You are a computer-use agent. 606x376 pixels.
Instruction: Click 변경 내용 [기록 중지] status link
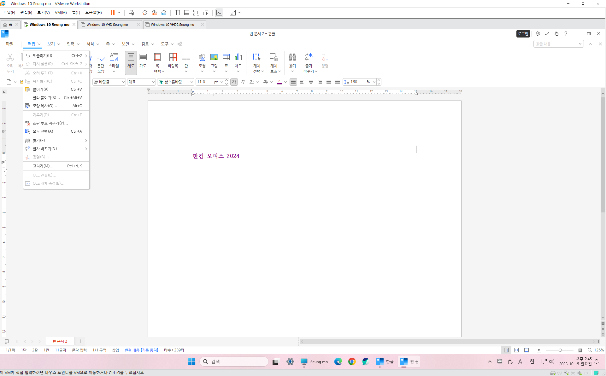(x=141, y=350)
